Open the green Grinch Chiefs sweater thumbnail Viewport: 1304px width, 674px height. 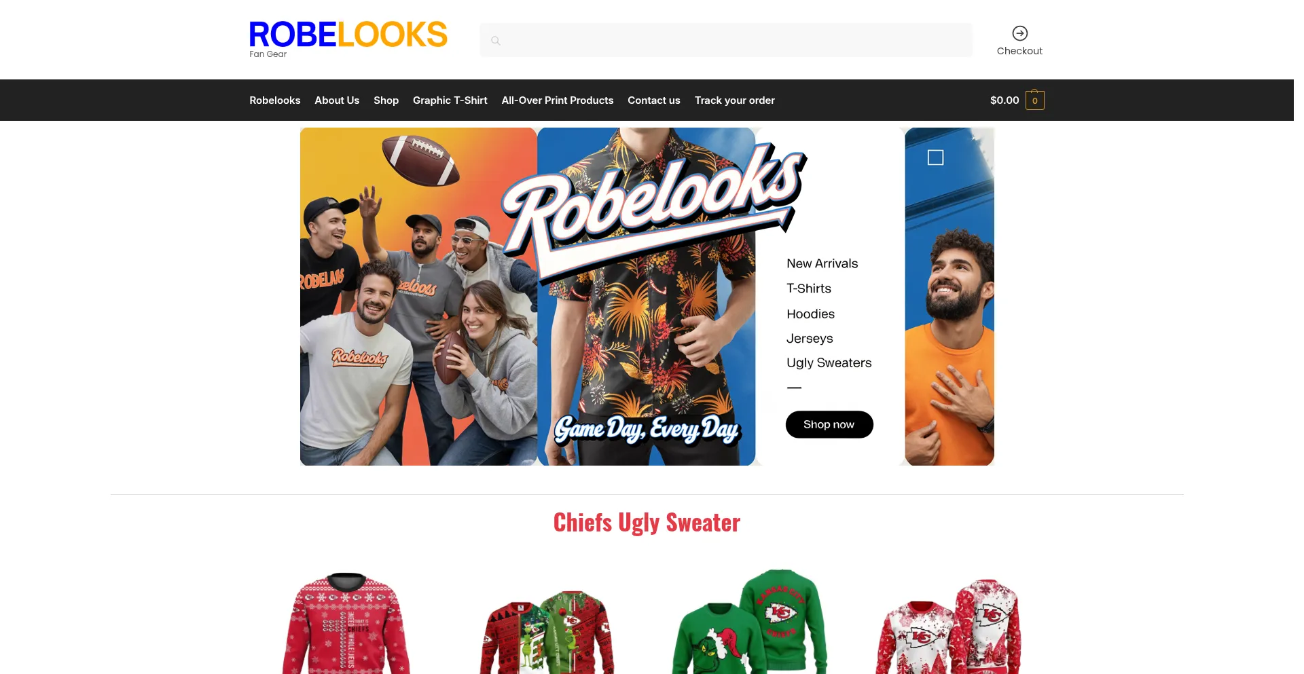pyautogui.click(x=749, y=622)
